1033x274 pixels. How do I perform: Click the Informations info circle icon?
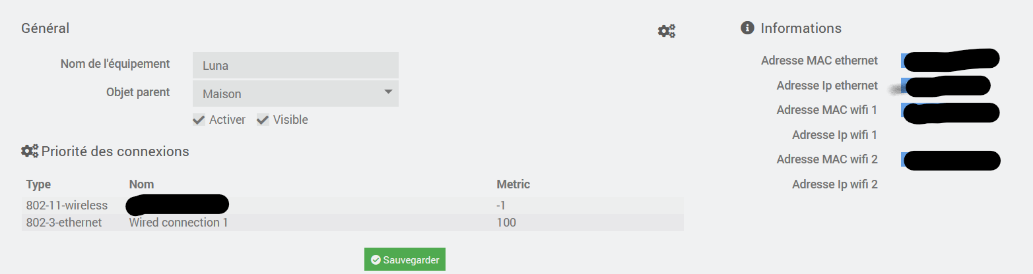pyautogui.click(x=748, y=28)
